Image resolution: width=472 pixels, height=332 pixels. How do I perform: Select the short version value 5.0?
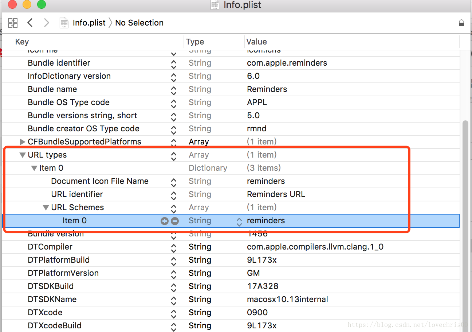[x=253, y=115]
